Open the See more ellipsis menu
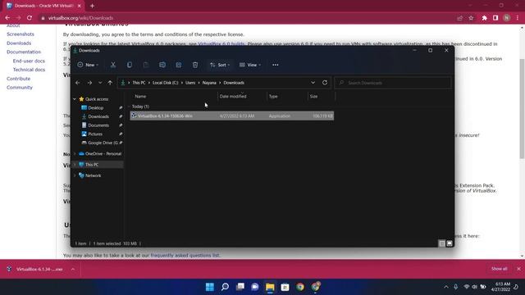Image resolution: width=525 pixels, height=295 pixels. 276,65
